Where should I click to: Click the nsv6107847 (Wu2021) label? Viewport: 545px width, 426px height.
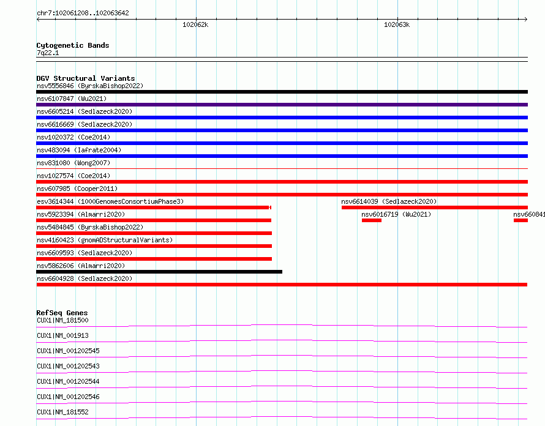click(72, 99)
